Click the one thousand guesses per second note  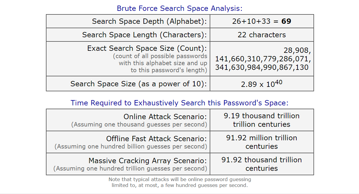(139, 124)
